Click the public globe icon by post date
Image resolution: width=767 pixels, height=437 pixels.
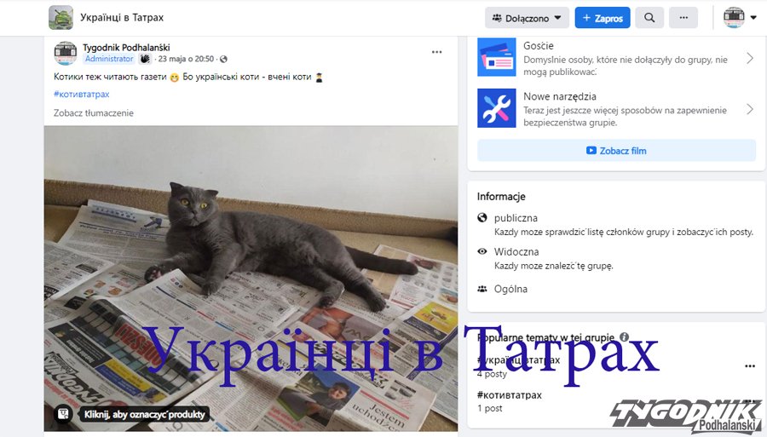pyautogui.click(x=223, y=59)
